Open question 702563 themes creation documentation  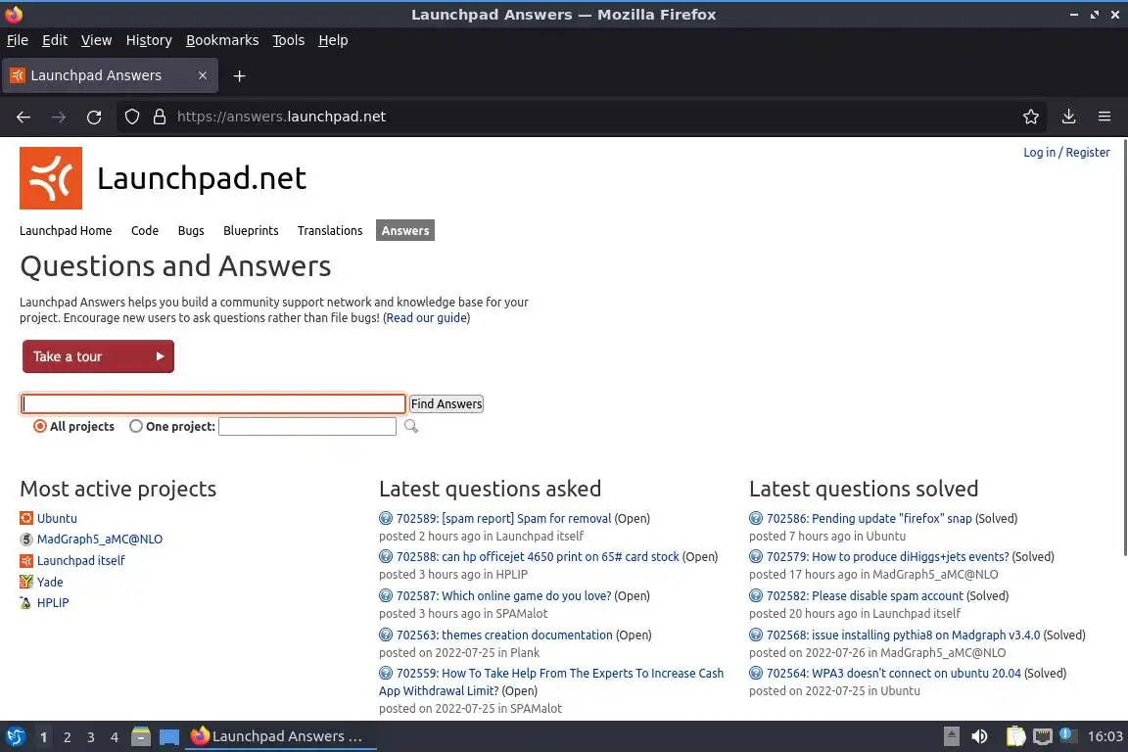click(504, 634)
